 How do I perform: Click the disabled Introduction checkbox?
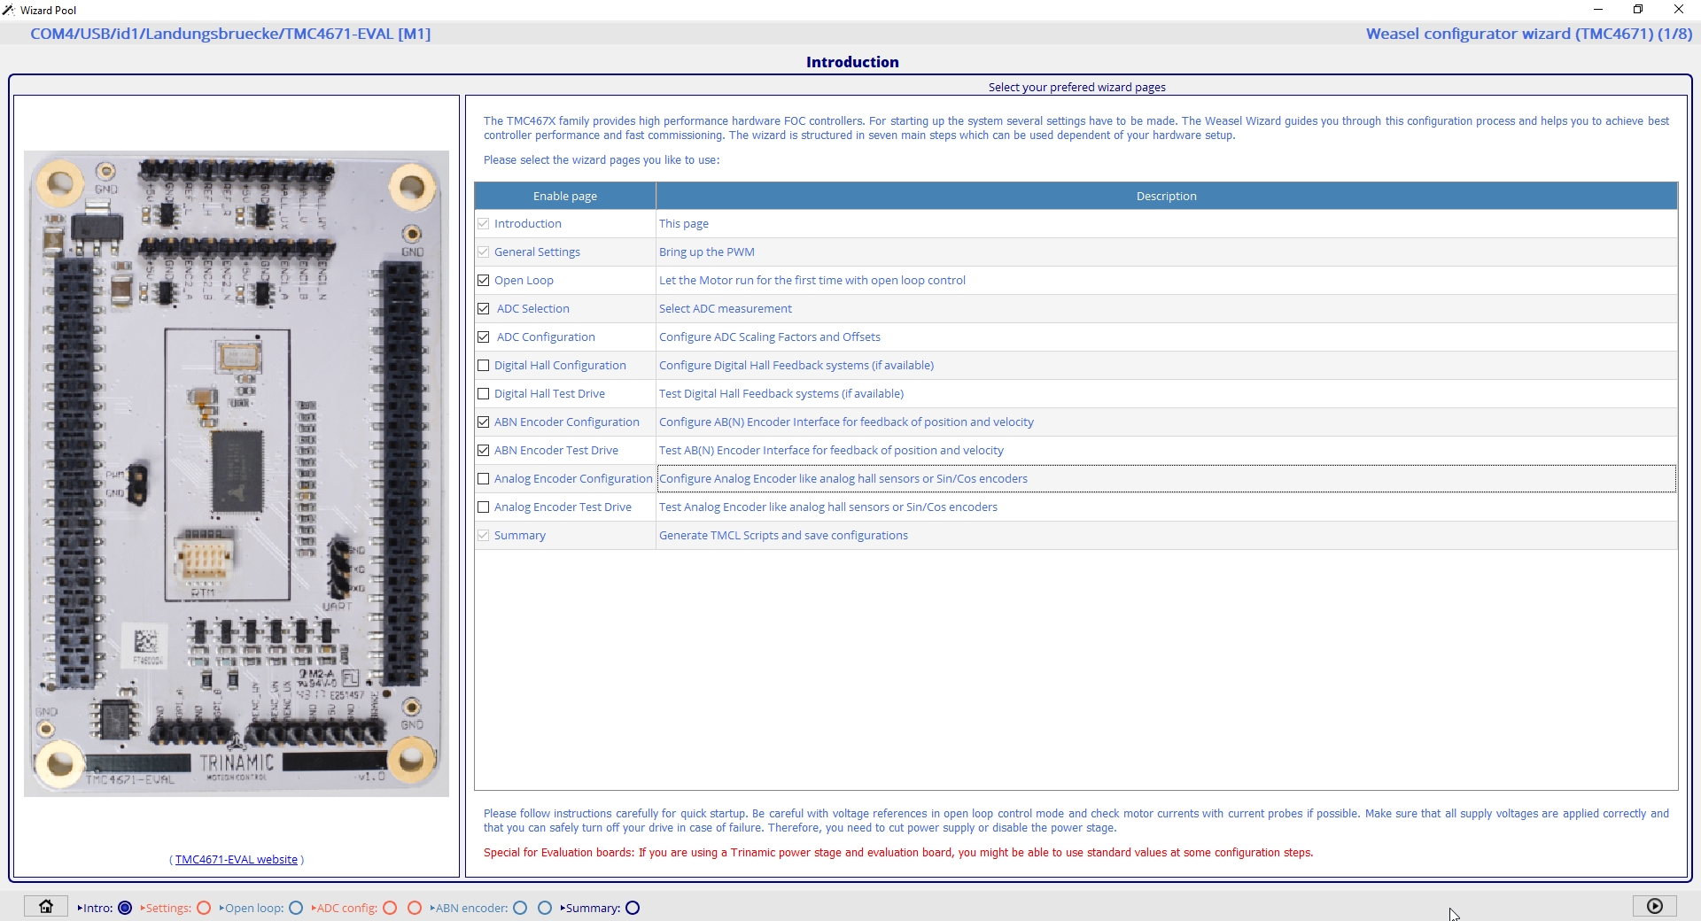point(484,224)
